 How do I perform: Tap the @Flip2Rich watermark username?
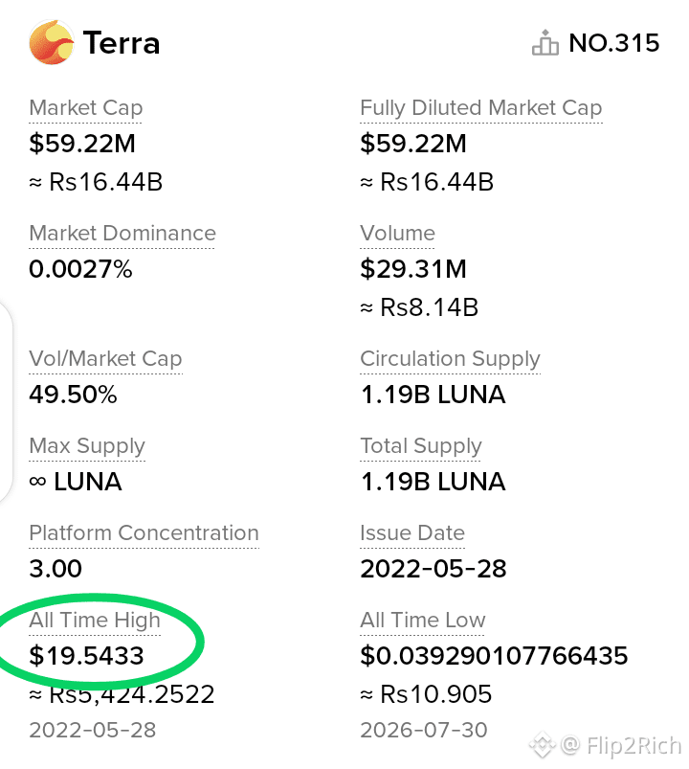[621, 745]
